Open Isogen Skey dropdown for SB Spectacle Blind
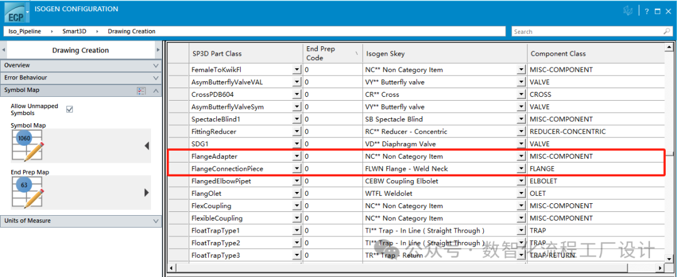The width and height of the screenshot is (677, 277). click(521, 119)
